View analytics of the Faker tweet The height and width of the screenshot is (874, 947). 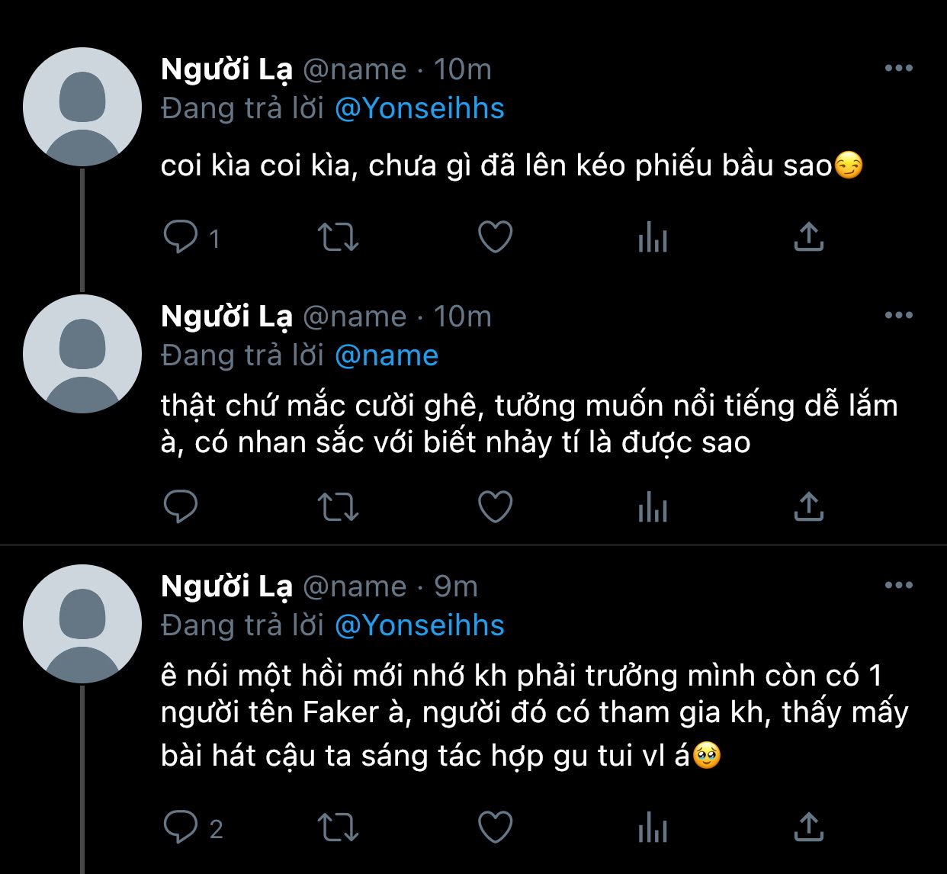pyautogui.click(x=652, y=828)
